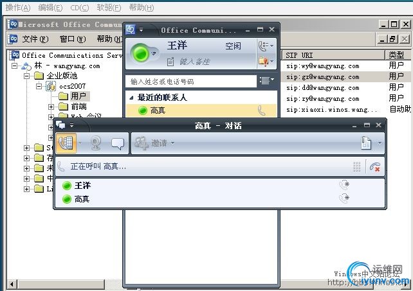End the call with red hang-up icon
413x291 pixels.
point(375,167)
